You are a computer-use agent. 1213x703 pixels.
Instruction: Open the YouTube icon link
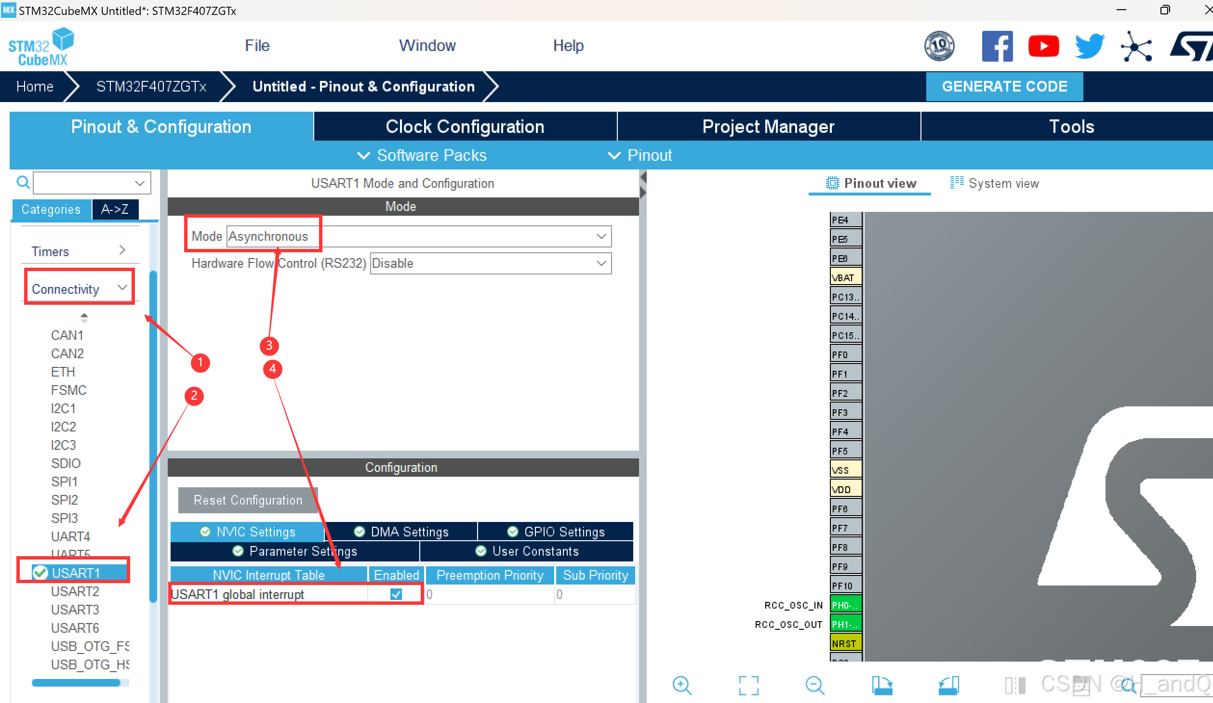point(1043,46)
